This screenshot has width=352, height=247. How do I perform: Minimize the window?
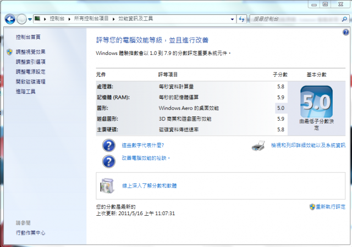[x=314, y=4]
